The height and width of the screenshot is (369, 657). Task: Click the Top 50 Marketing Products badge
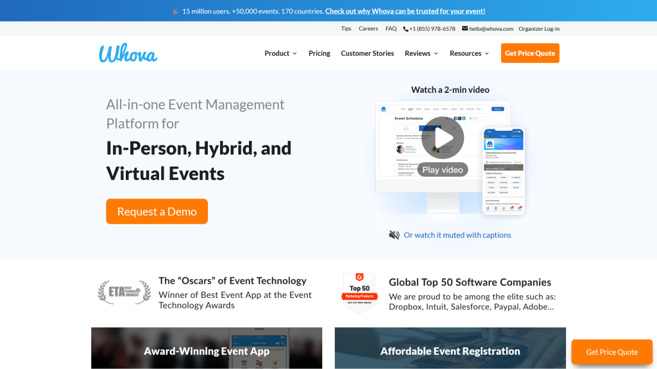[359, 292]
